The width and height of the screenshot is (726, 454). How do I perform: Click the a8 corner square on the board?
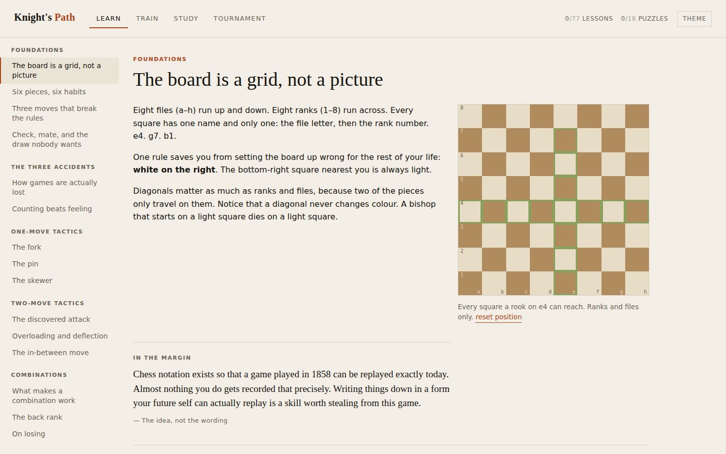coord(470,116)
